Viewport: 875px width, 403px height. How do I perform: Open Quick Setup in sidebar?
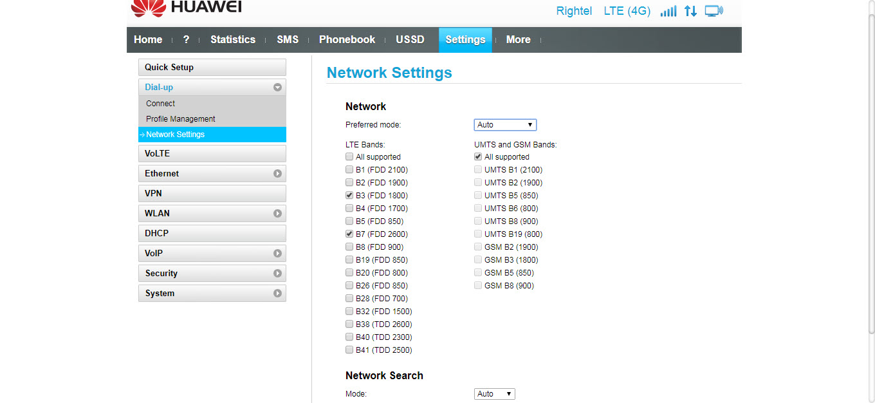(212, 68)
